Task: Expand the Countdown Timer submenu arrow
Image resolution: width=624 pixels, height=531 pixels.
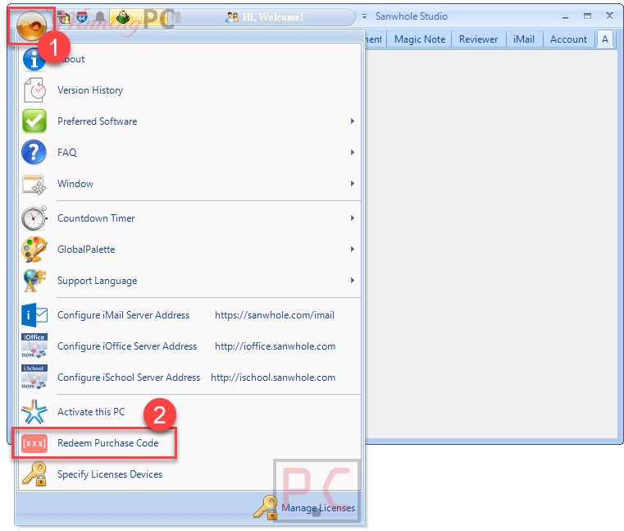Action: point(353,217)
